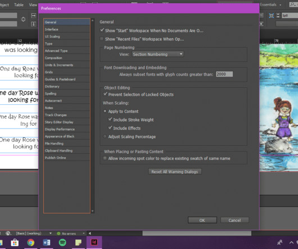Uncheck Prevent Selection of Locked Objects
Screen dimensions: 298x249
[x=105, y=94]
